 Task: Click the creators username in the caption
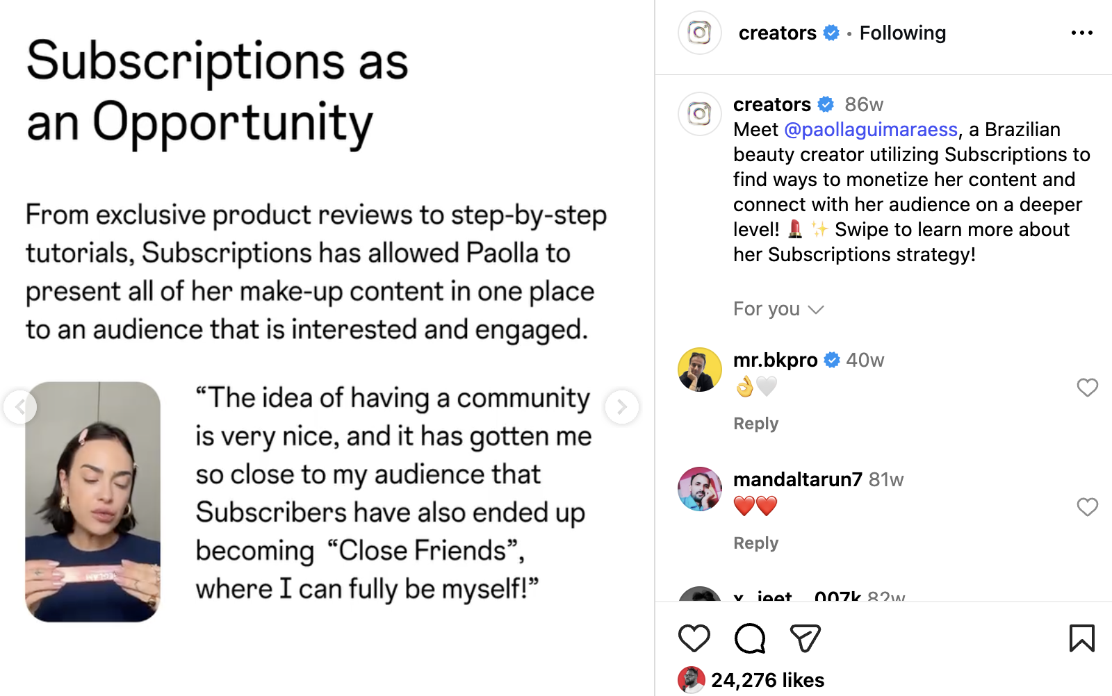771,104
